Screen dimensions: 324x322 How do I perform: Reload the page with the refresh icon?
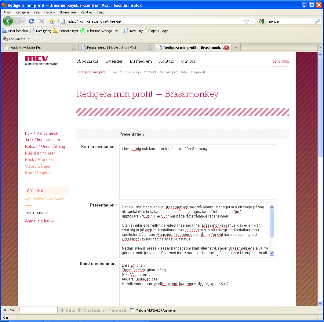[31, 21]
